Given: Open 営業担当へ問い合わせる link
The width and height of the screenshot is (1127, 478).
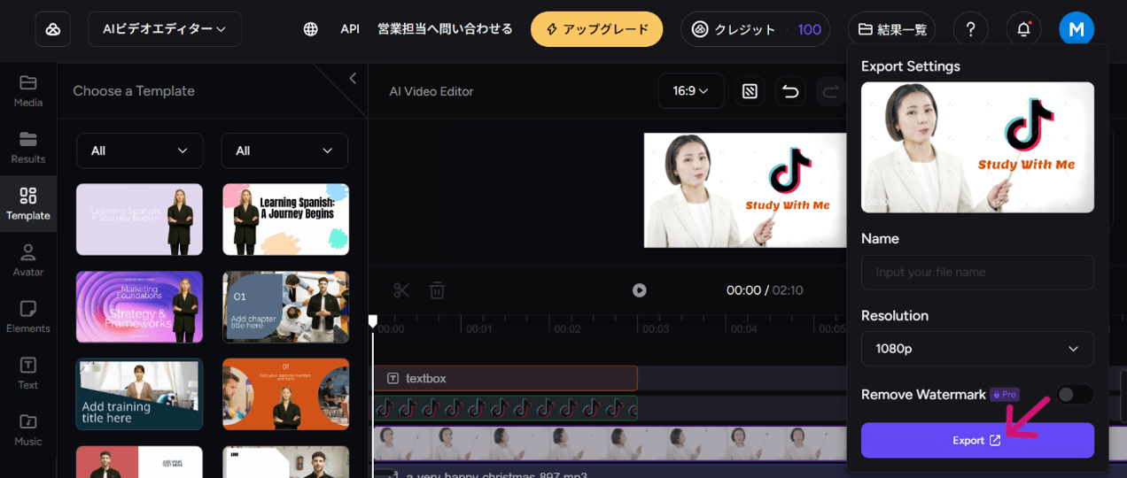Looking at the screenshot, I should 445,29.
